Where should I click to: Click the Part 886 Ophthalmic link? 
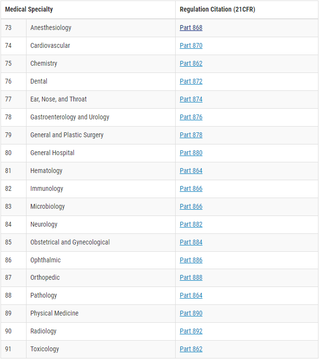click(x=191, y=260)
